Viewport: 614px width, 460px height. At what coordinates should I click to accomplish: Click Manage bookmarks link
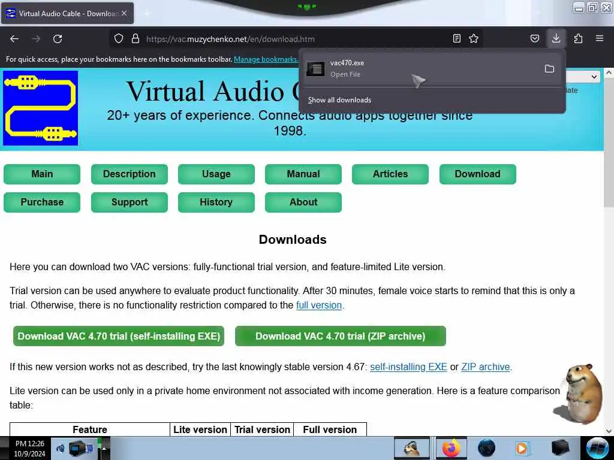266,59
